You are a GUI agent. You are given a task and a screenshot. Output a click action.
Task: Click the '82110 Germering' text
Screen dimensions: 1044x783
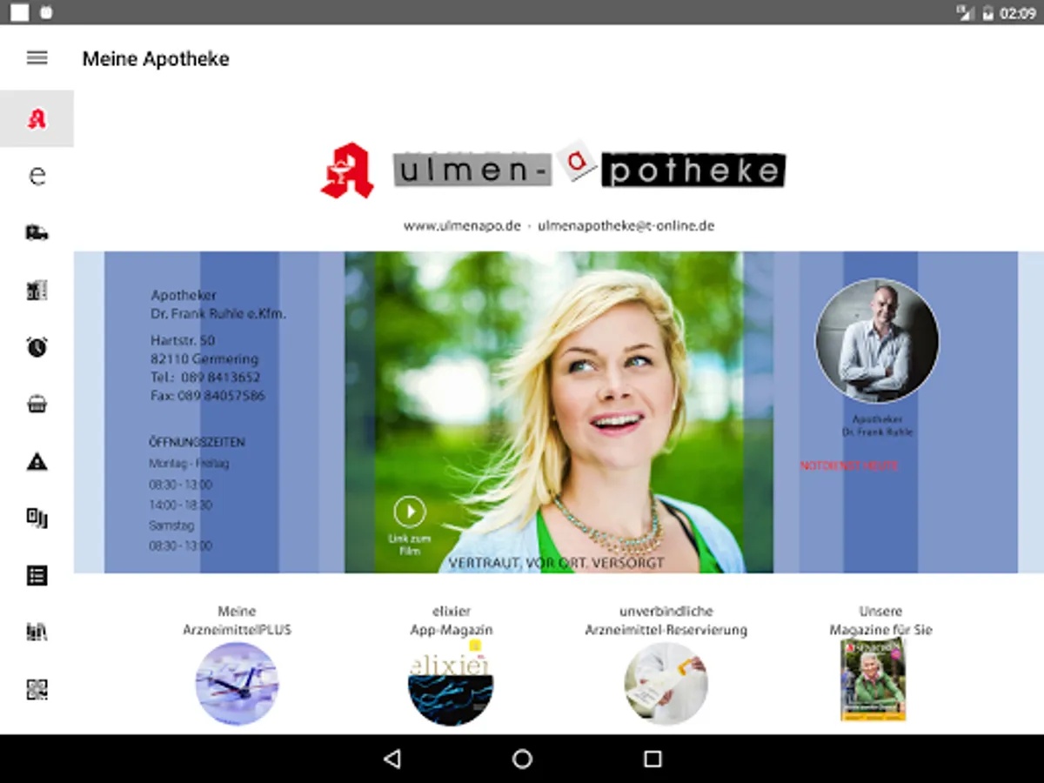pyautogui.click(x=204, y=359)
